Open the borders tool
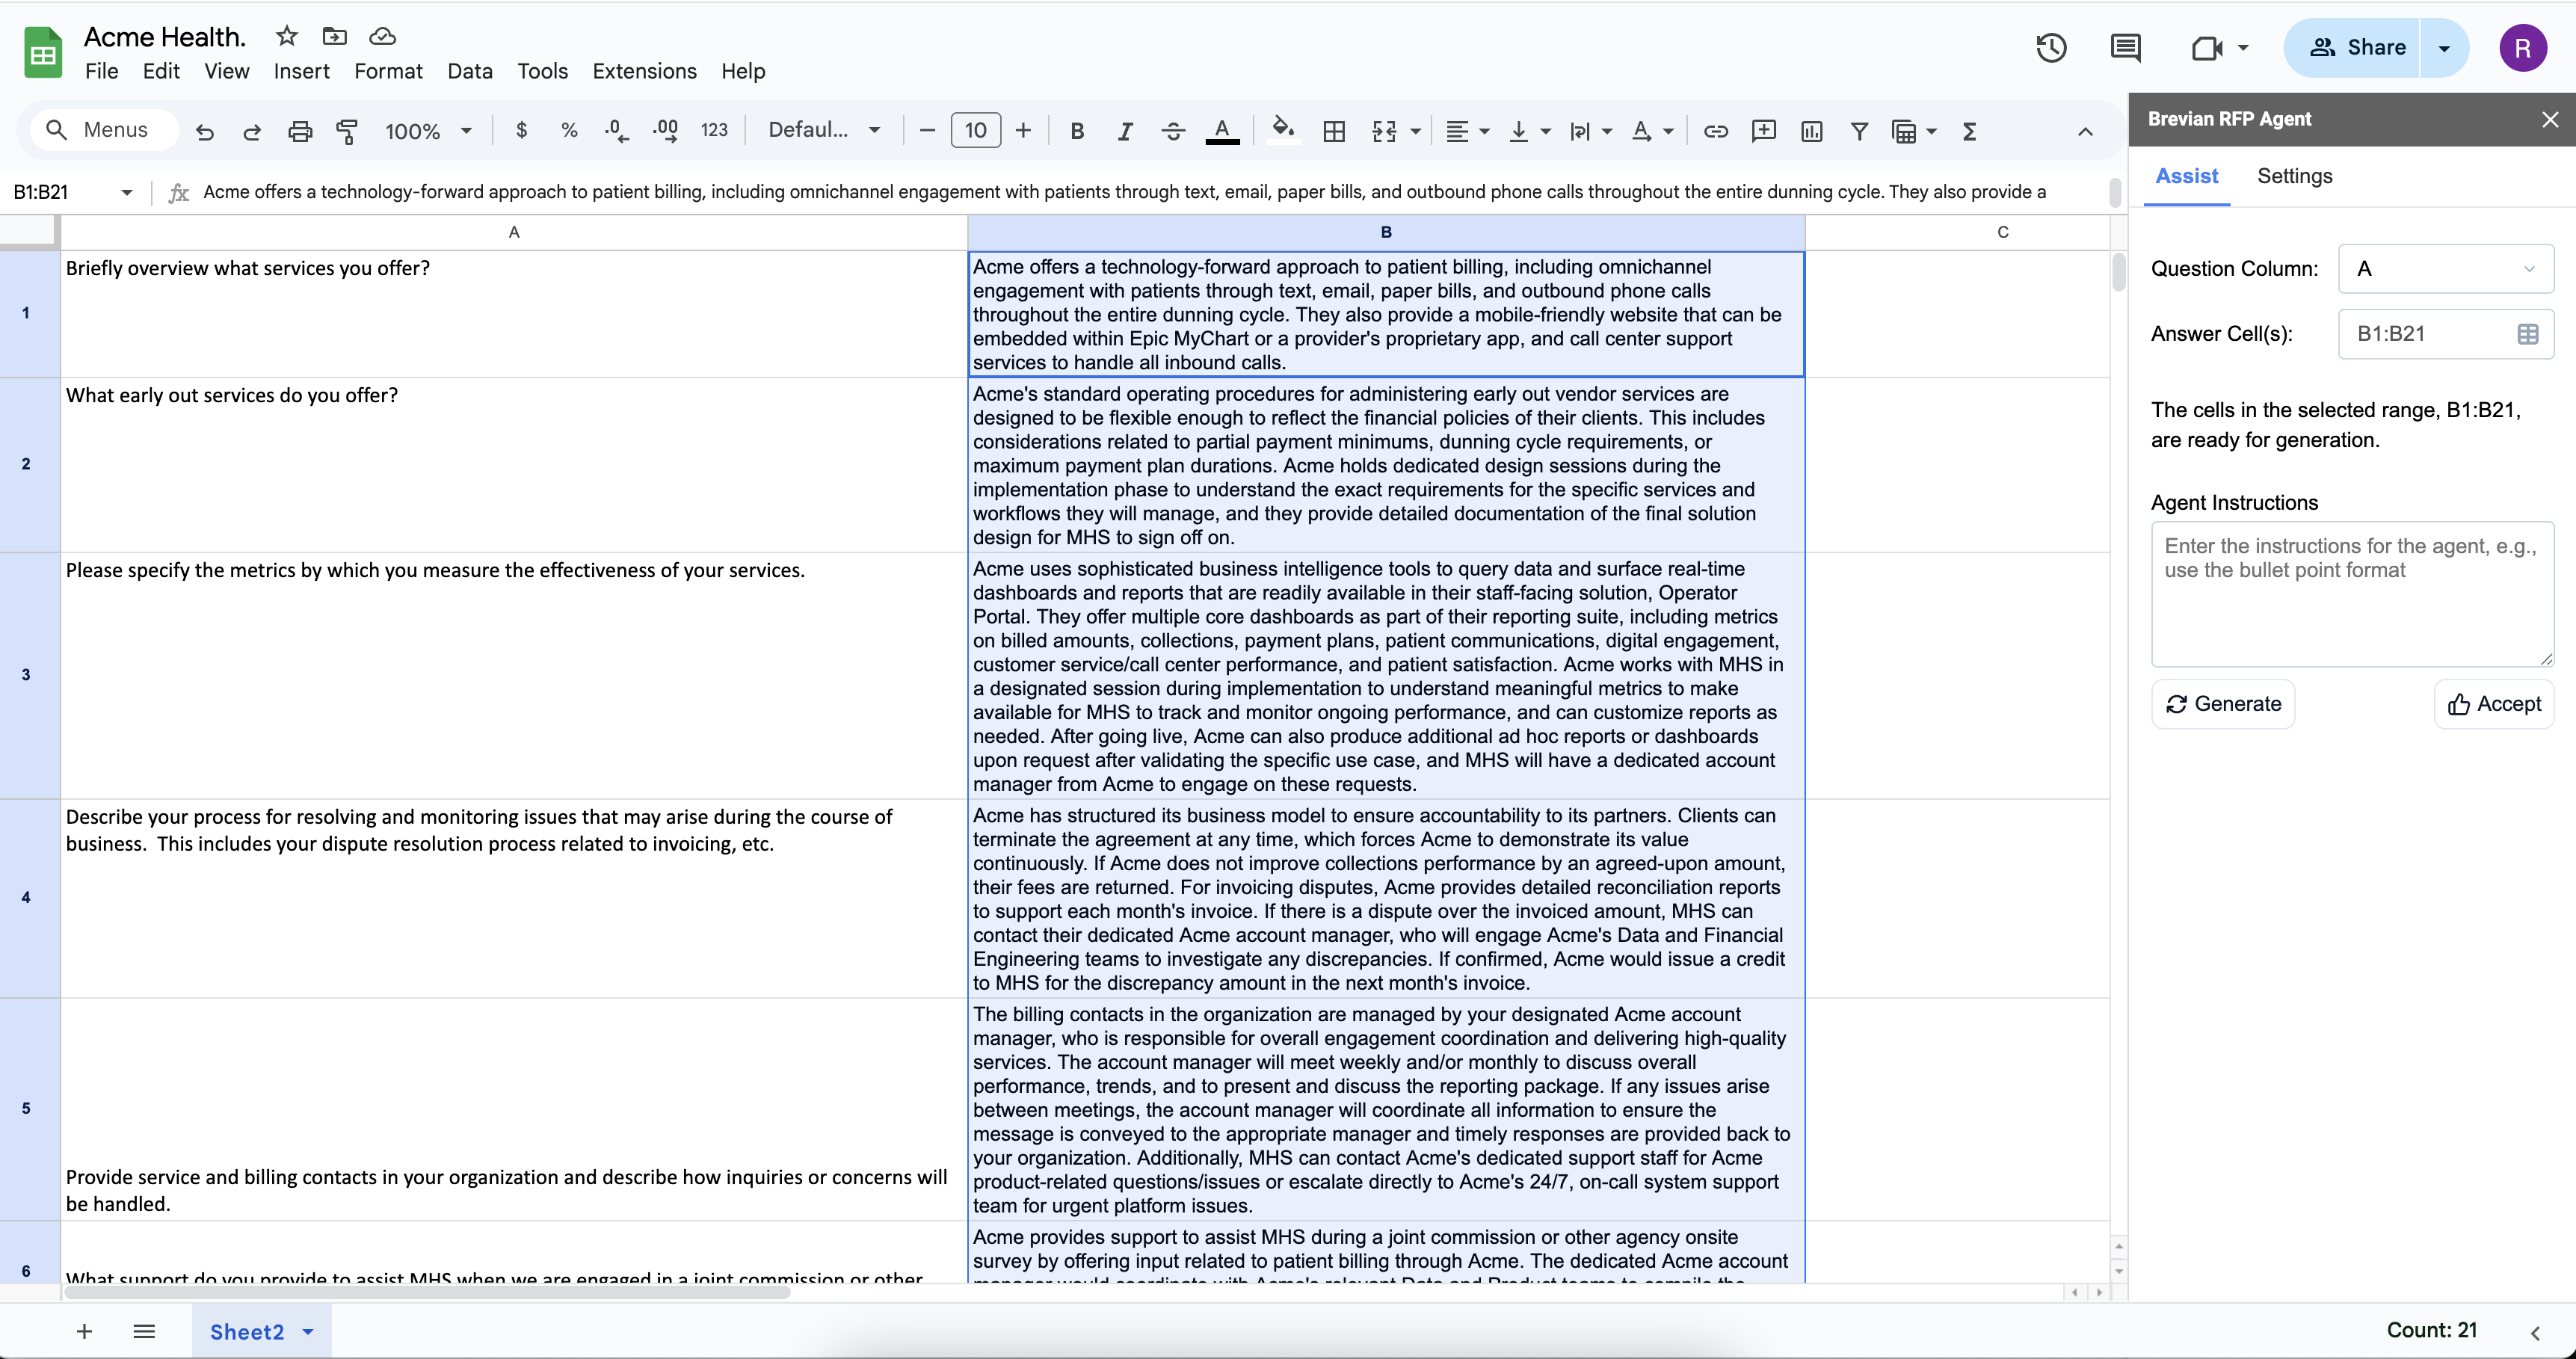The width and height of the screenshot is (2576, 1359). tap(1334, 131)
